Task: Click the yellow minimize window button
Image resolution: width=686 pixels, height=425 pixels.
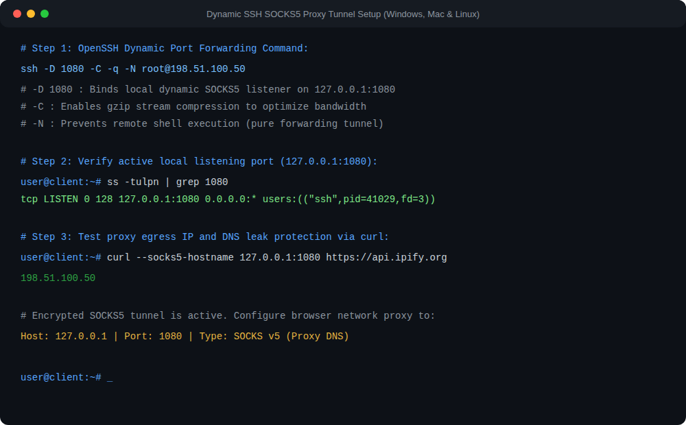Action: (x=31, y=14)
